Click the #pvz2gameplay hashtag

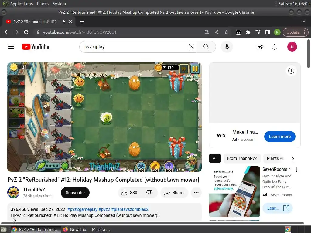(x=82, y=209)
